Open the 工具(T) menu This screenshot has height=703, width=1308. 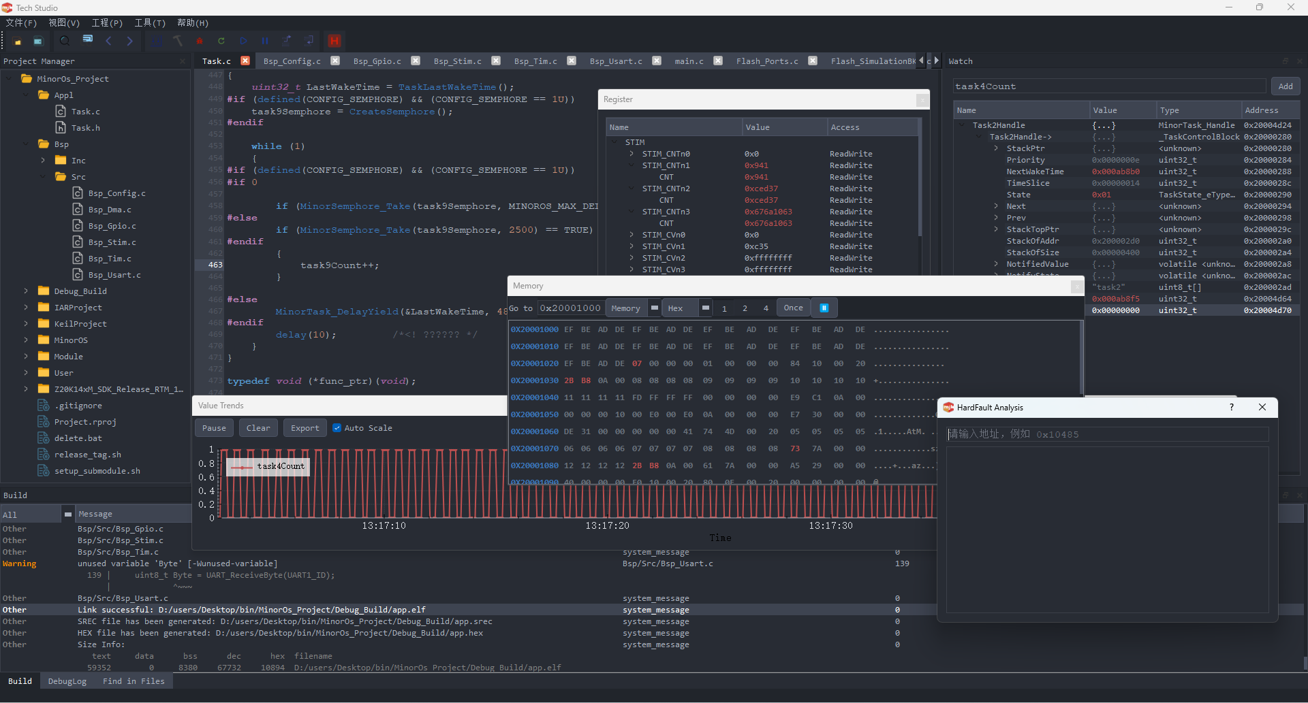coord(150,23)
